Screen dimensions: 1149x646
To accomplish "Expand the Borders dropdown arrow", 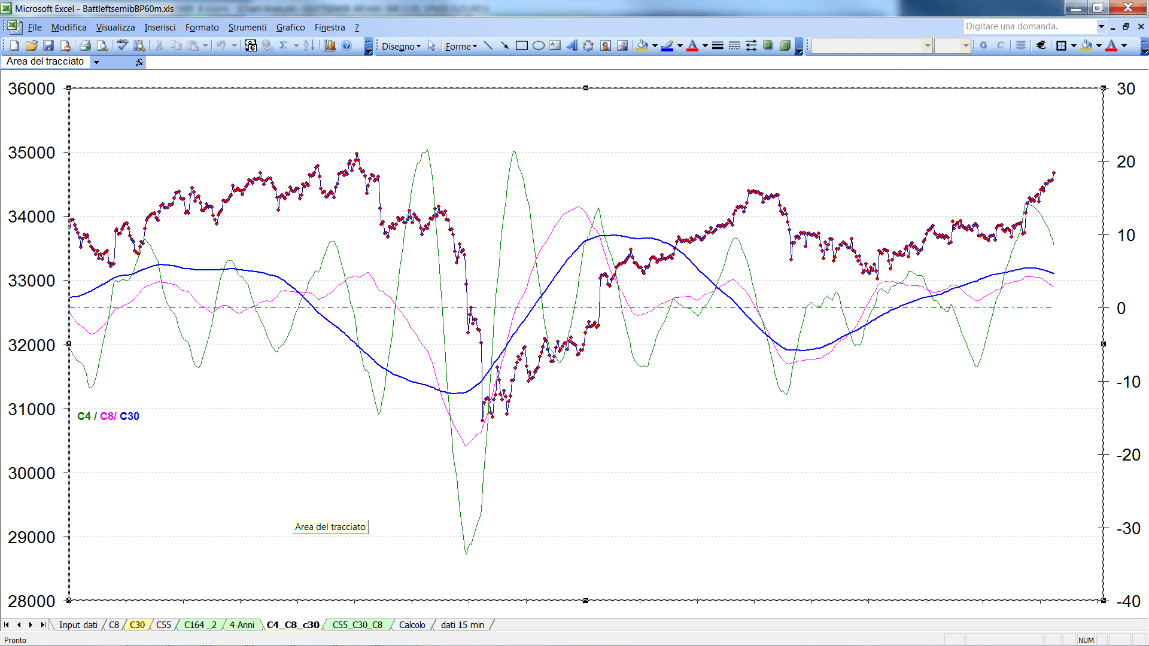I will tap(1074, 45).
